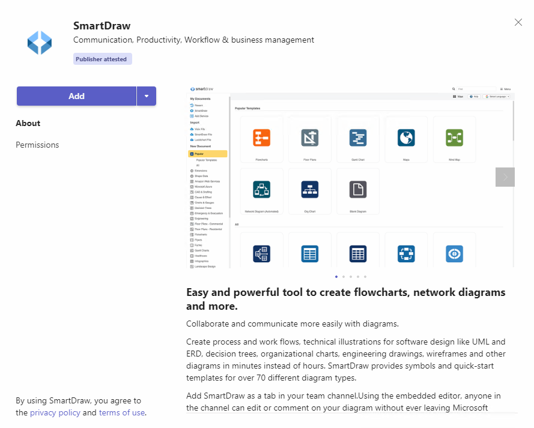Click the Org Chart template icon
This screenshot has height=428, width=534.
click(310, 190)
